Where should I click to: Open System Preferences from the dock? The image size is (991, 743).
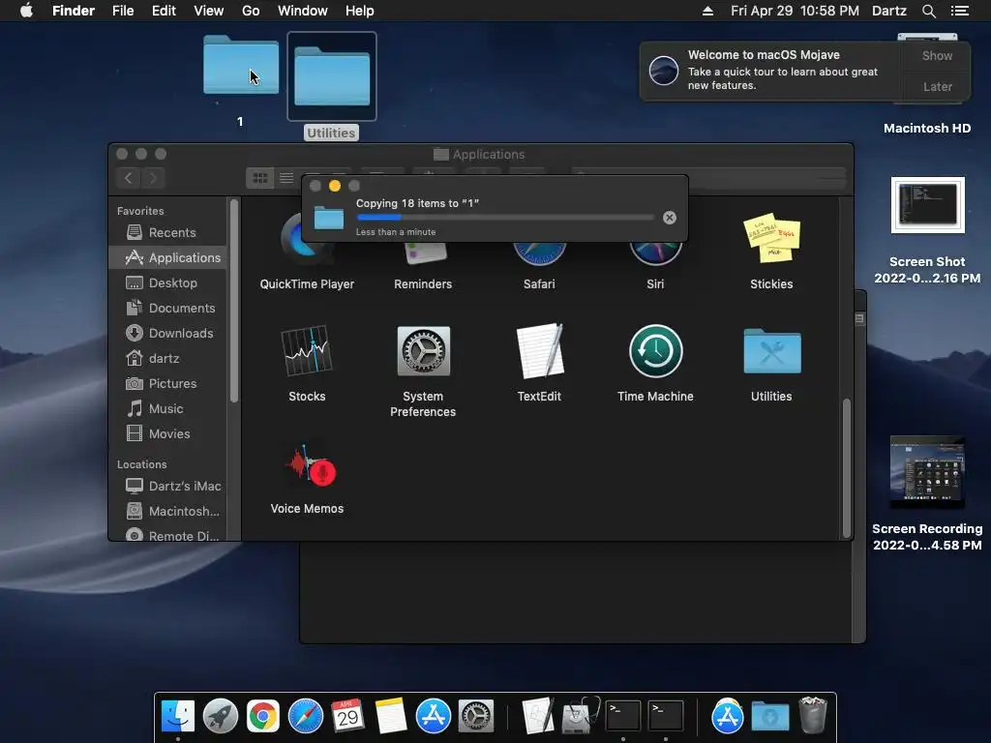(x=475, y=716)
